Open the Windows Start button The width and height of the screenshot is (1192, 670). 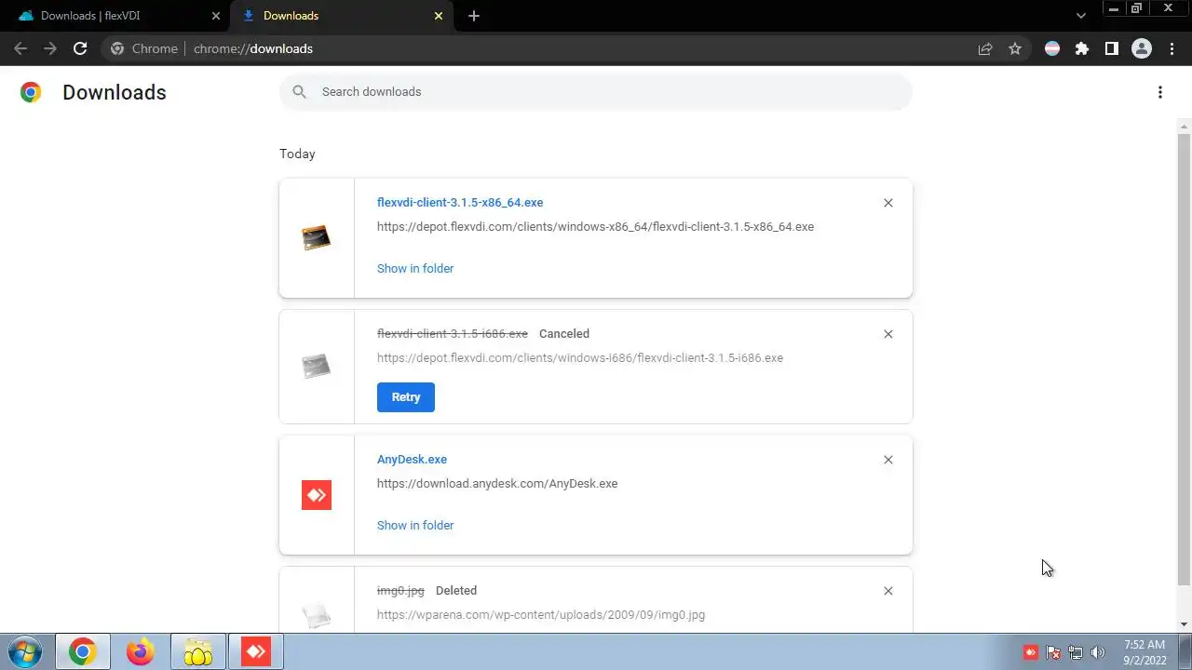pos(25,652)
